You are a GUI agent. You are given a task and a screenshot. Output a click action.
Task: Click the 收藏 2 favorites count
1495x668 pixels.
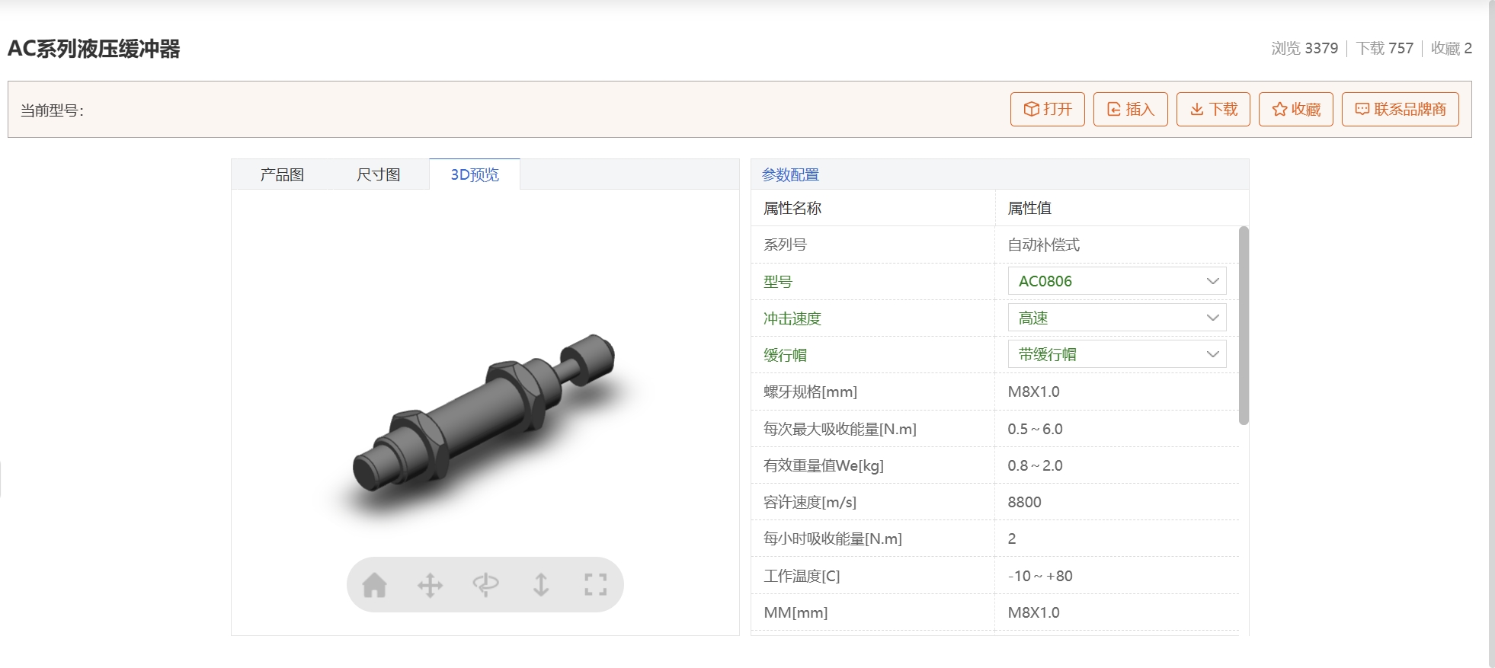click(1452, 48)
